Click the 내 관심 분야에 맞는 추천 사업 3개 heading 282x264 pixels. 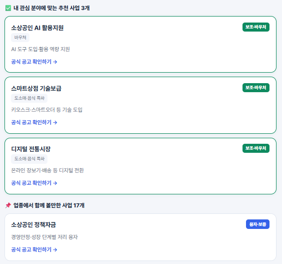pos(51,8)
